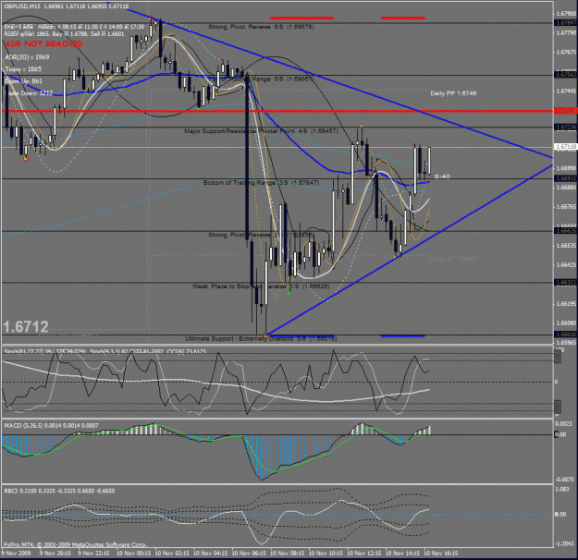The image size is (578, 560).
Task: Select the 1.66425 price axis value
Action: 566,265
